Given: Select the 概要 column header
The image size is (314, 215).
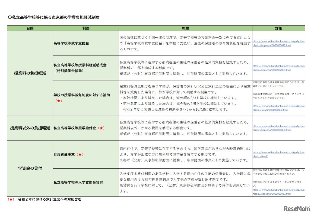Looking at the screenshot, I should point(186,28).
